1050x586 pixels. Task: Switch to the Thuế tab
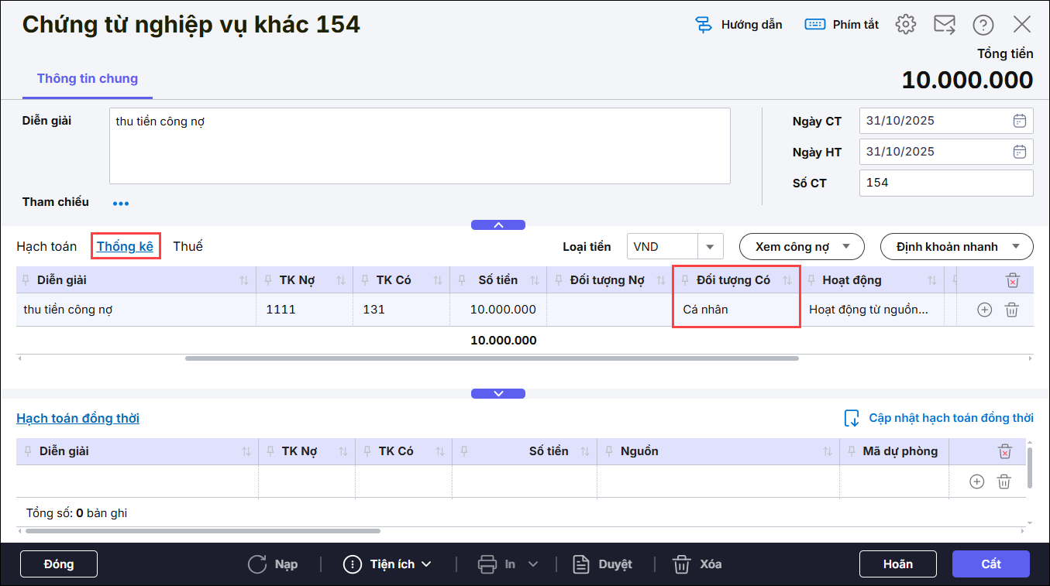pyautogui.click(x=188, y=246)
